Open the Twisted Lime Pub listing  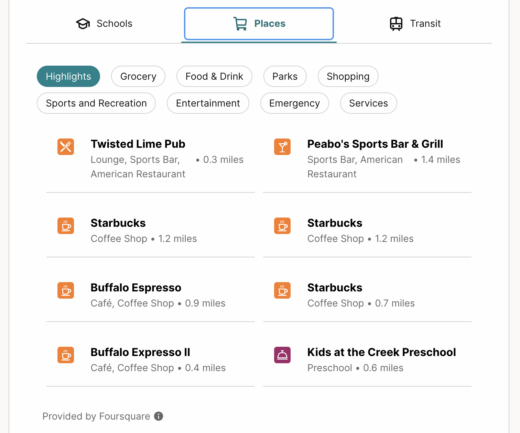click(151, 159)
